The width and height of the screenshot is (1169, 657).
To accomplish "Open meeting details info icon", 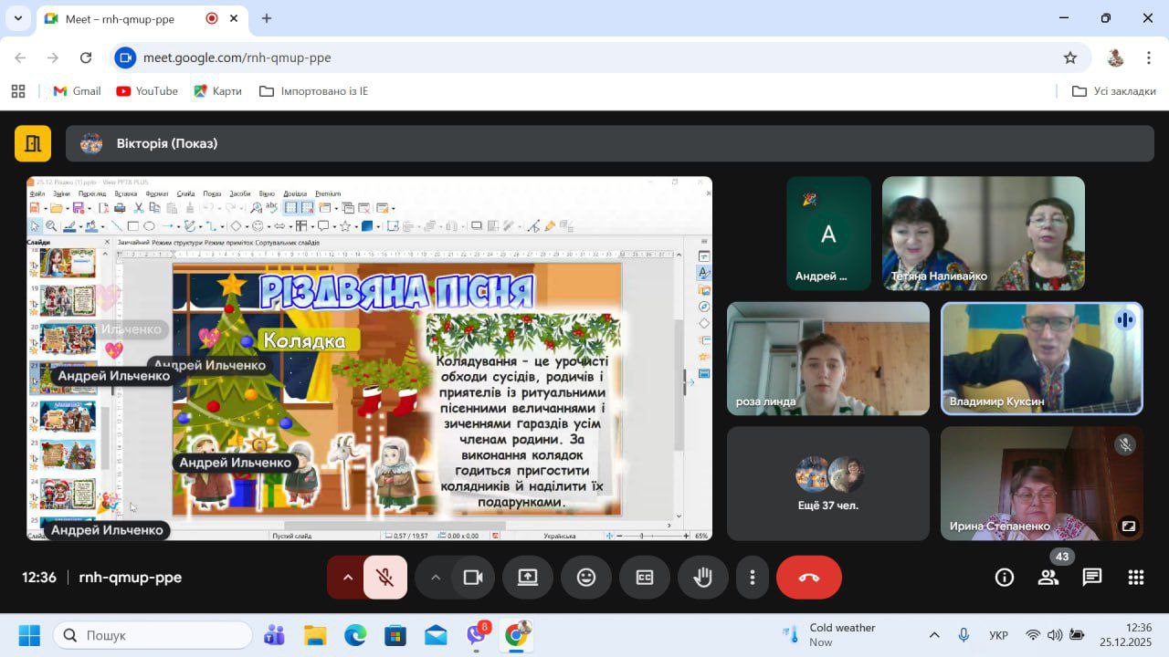I will pos(1004,578).
